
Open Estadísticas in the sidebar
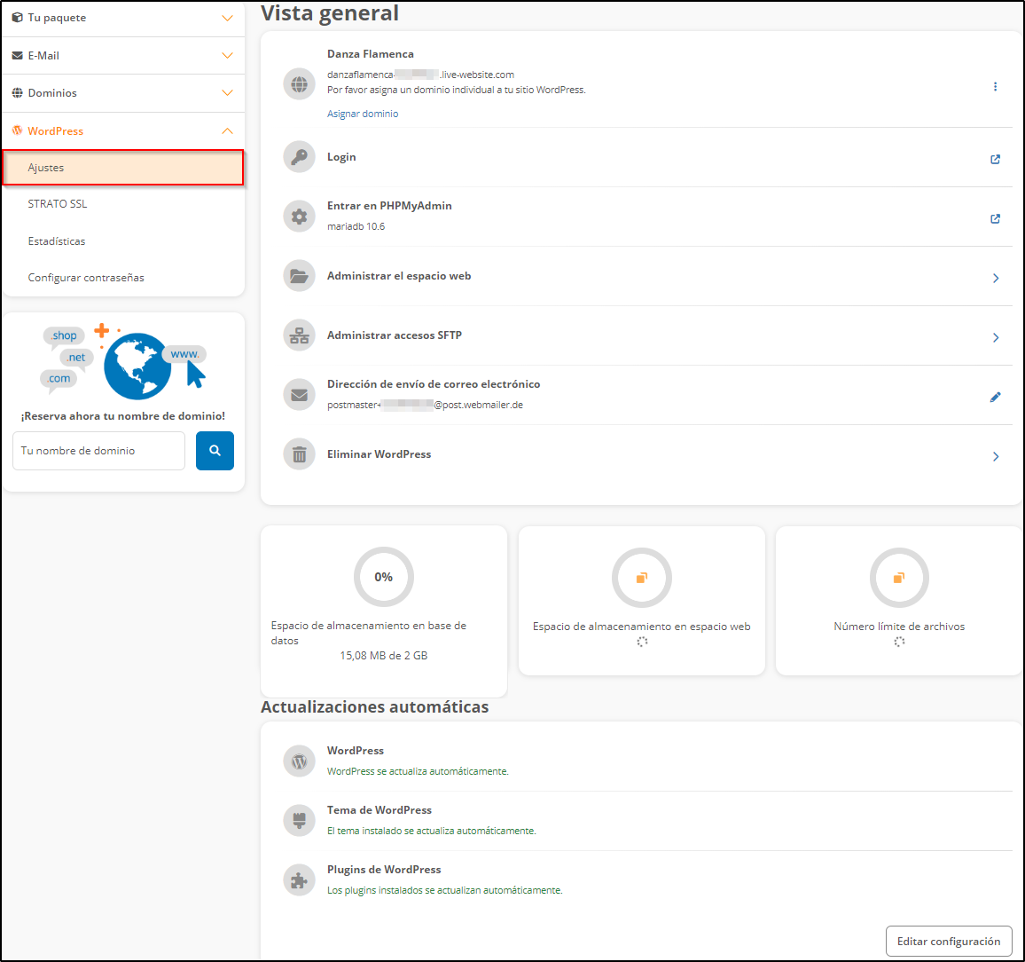57,241
